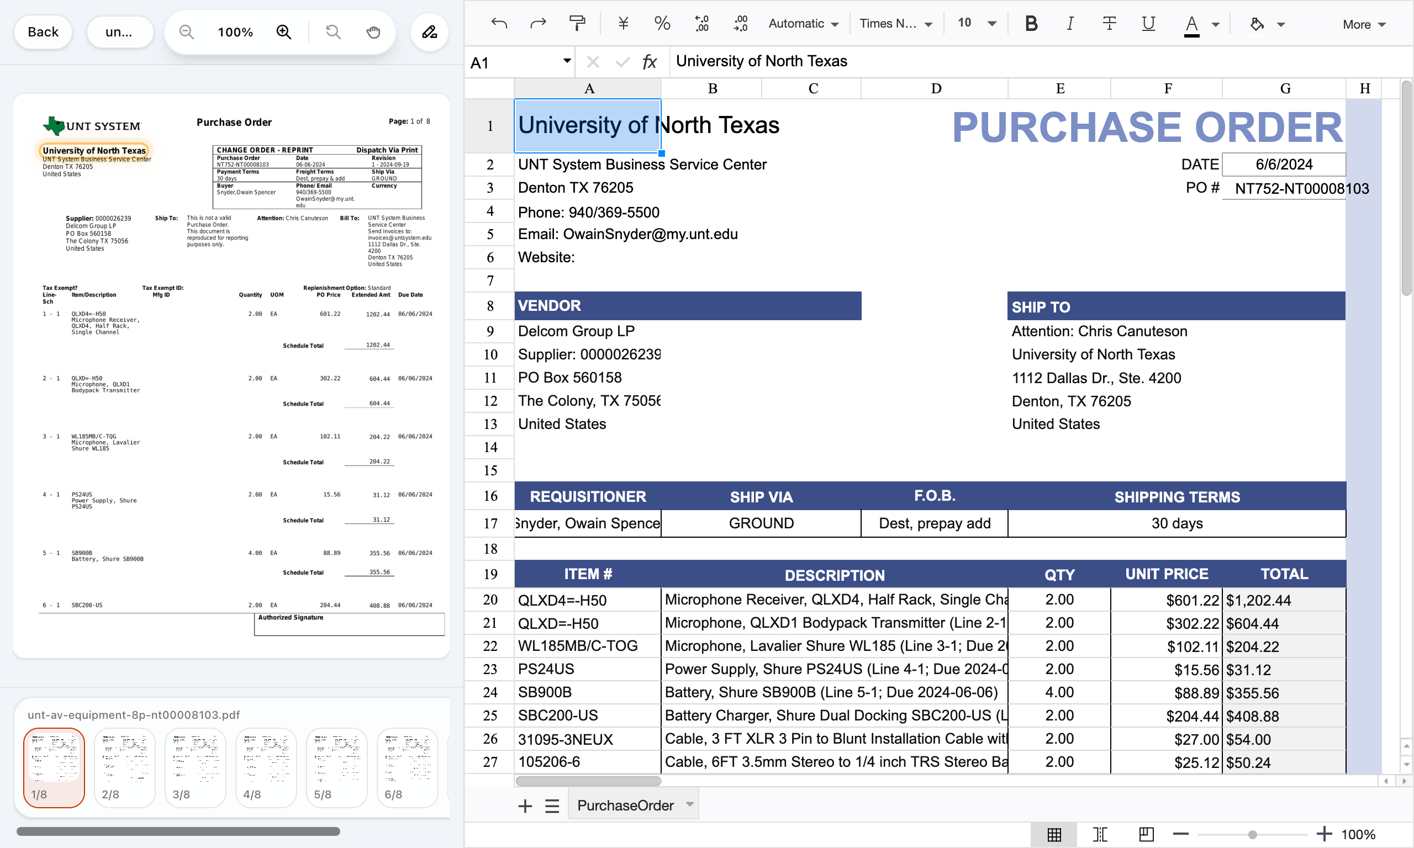
Task: Switch to normal grid view icon
Action: (x=1054, y=834)
